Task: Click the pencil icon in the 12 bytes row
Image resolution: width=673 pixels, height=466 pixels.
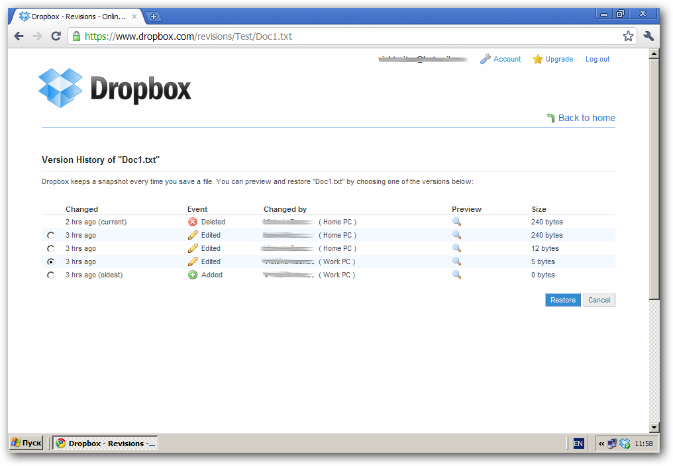Action: click(193, 248)
